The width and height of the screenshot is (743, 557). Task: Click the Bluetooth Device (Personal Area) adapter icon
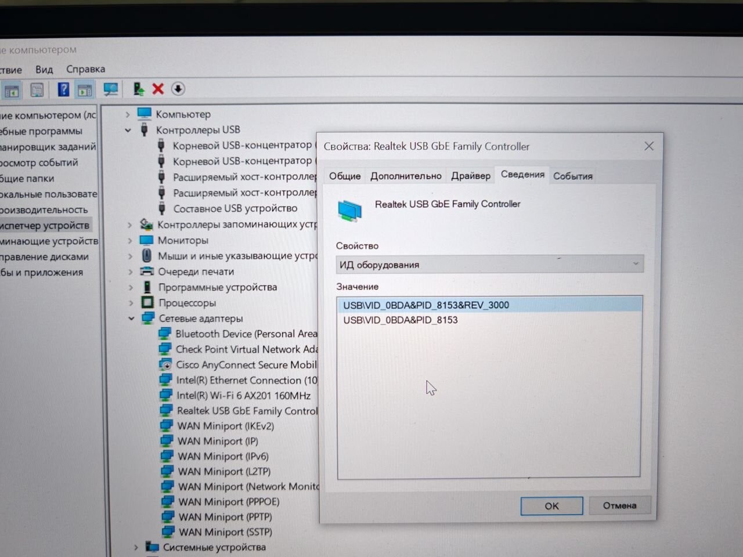(165, 334)
